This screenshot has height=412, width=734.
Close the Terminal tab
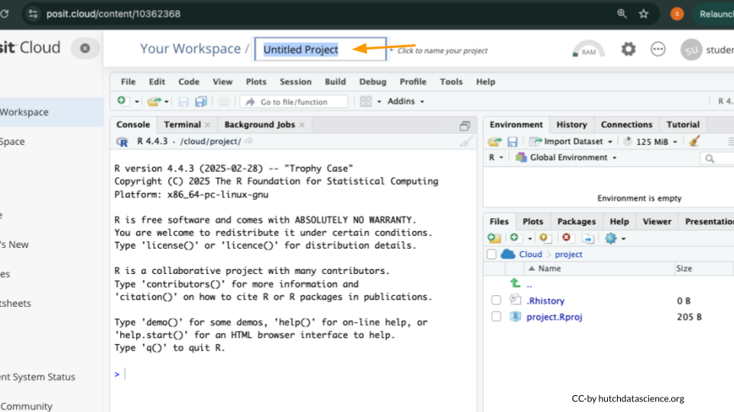click(x=207, y=124)
